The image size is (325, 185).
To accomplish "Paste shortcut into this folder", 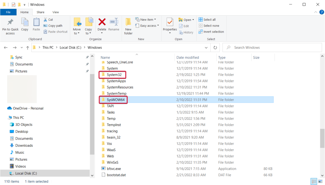I will tap(56, 32).
